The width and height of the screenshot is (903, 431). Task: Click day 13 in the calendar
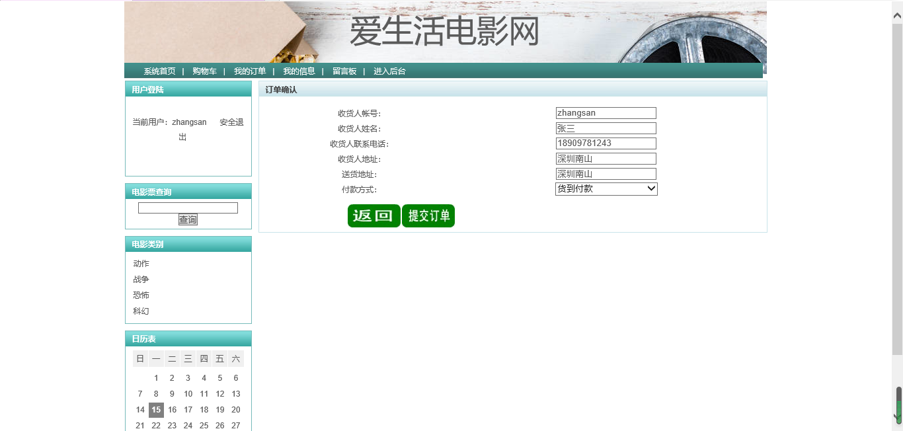(x=236, y=394)
